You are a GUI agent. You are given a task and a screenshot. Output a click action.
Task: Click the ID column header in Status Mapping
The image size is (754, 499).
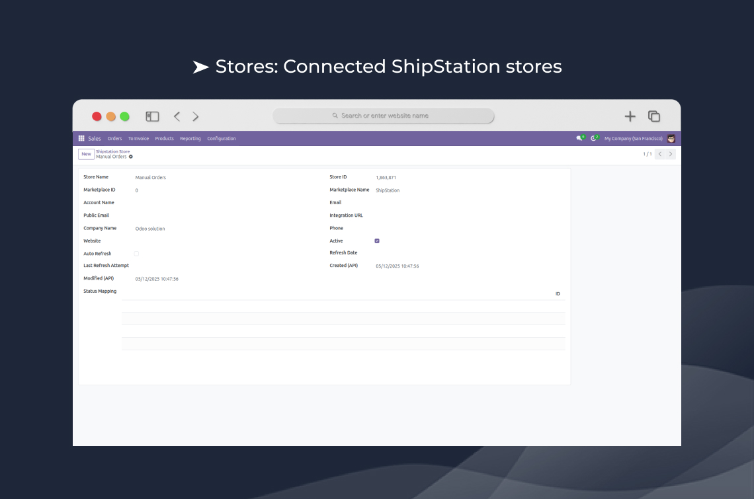tap(558, 293)
